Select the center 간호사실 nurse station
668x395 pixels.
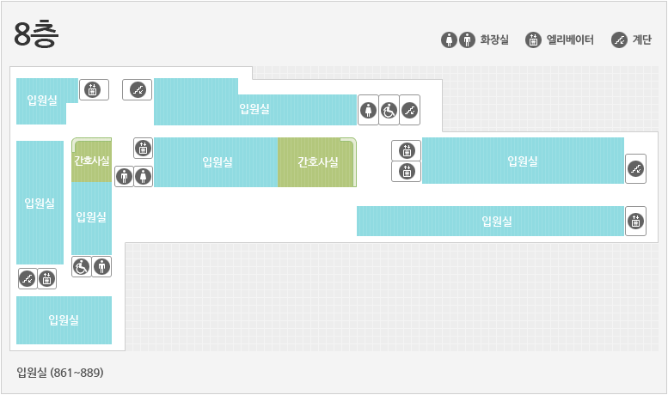point(317,162)
